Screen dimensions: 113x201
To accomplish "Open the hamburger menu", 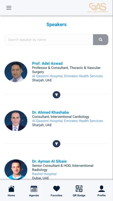I will click(9, 8).
